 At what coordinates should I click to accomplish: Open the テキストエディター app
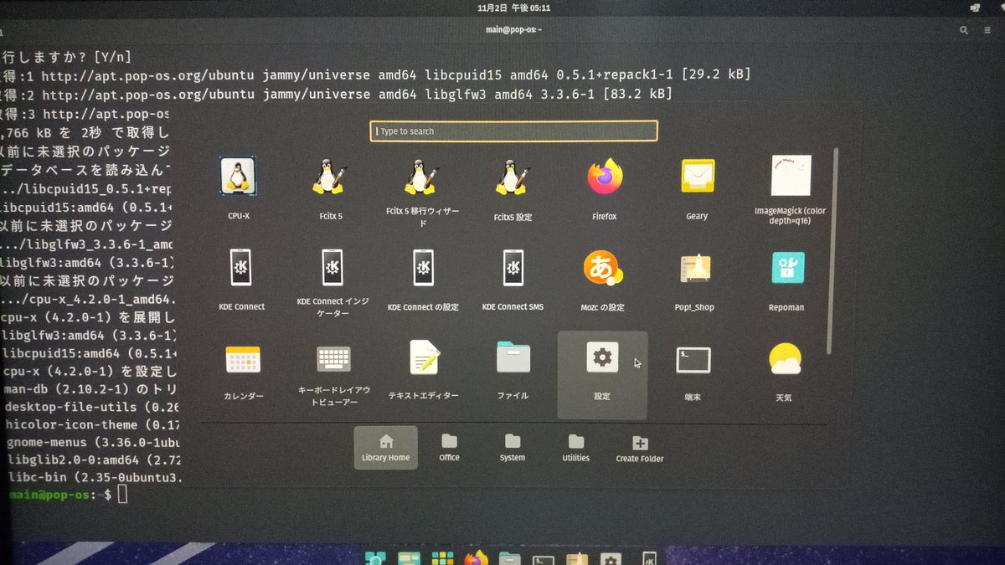click(x=422, y=358)
